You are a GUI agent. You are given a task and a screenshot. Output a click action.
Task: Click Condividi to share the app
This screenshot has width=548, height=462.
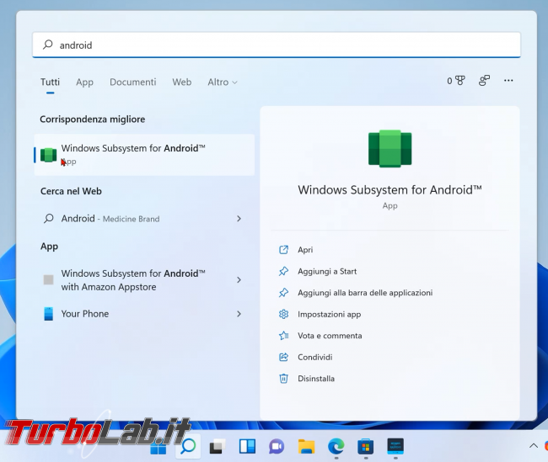(315, 358)
